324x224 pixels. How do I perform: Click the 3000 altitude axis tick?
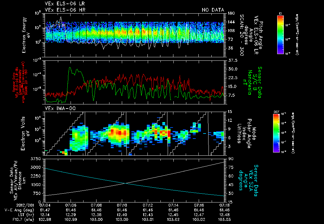click(35, 167)
